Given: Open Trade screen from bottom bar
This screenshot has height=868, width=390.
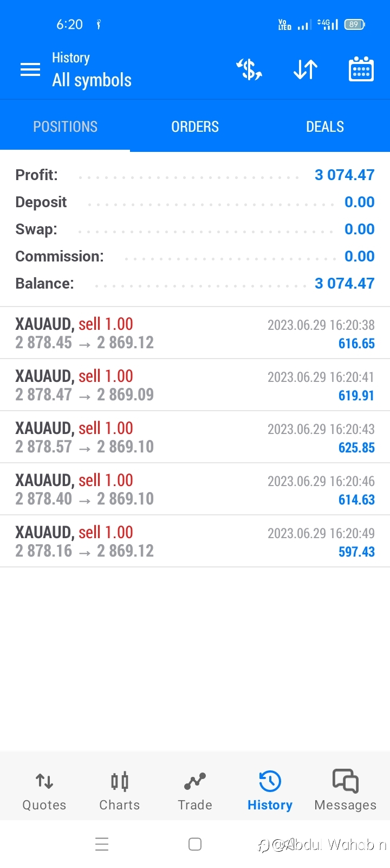Looking at the screenshot, I should click(x=195, y=791).
